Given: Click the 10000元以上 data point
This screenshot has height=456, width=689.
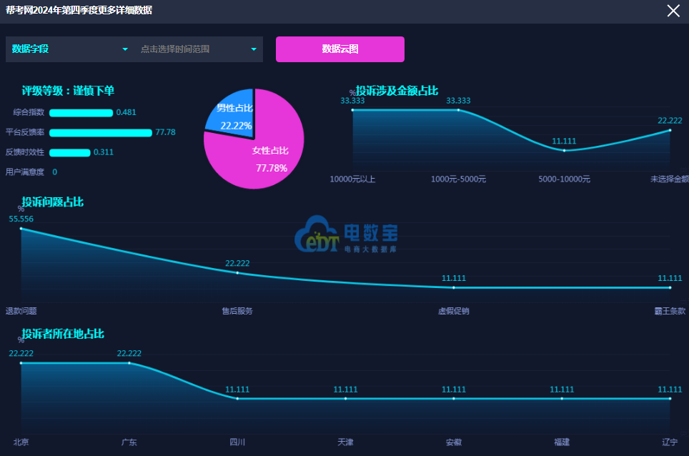Looking at the screenshot, I should (x=352, y=110).
